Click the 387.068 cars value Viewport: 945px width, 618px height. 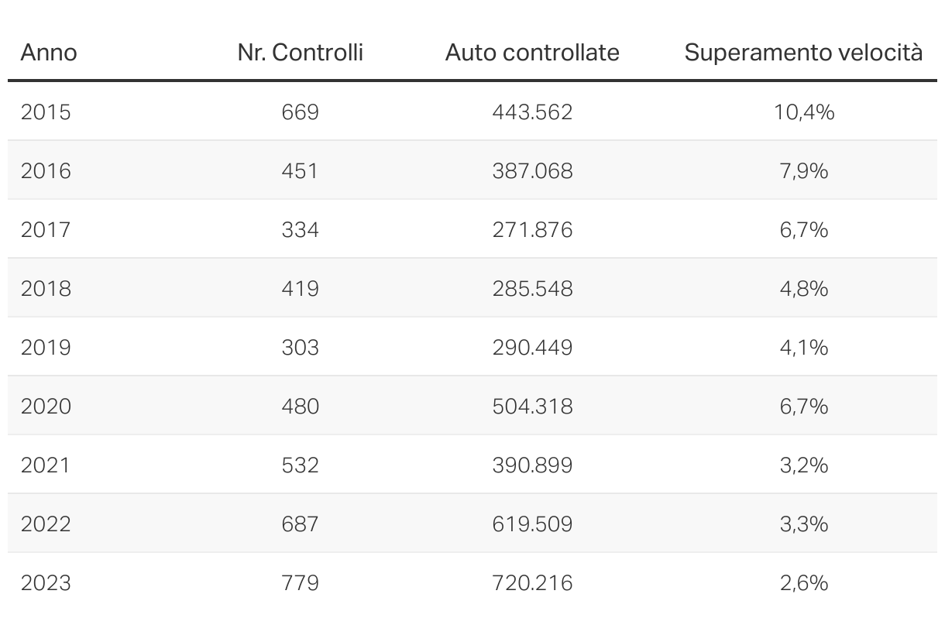tap(532, 171)
